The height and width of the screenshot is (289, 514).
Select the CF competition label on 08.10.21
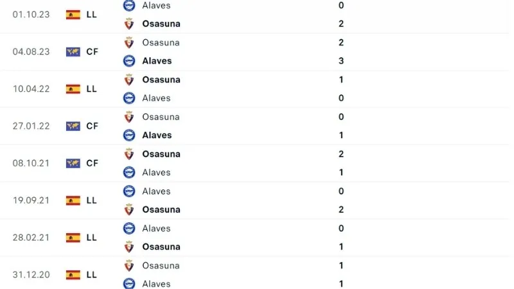point(92,163)
